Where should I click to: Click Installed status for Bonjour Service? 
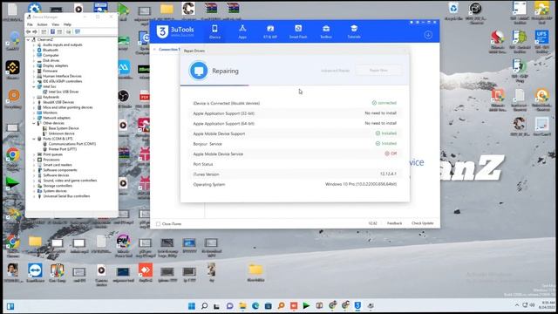pyautogui.click(x=385, y=143)
